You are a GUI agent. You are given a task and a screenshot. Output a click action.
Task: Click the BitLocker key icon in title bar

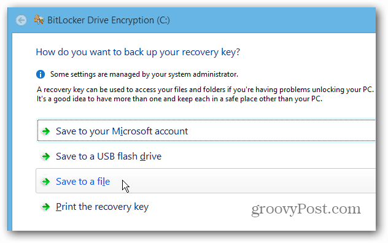[39, 20]
